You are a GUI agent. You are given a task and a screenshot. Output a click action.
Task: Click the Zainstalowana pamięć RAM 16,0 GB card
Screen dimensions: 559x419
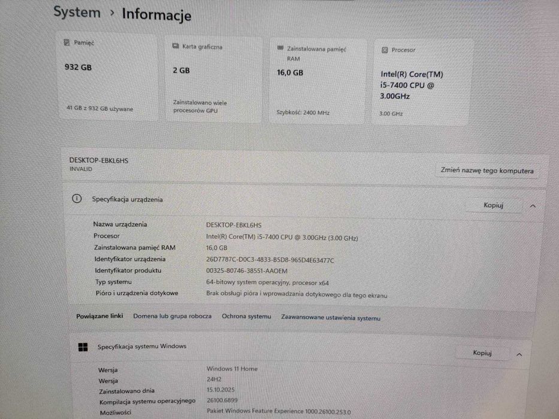tap(317, 81)
